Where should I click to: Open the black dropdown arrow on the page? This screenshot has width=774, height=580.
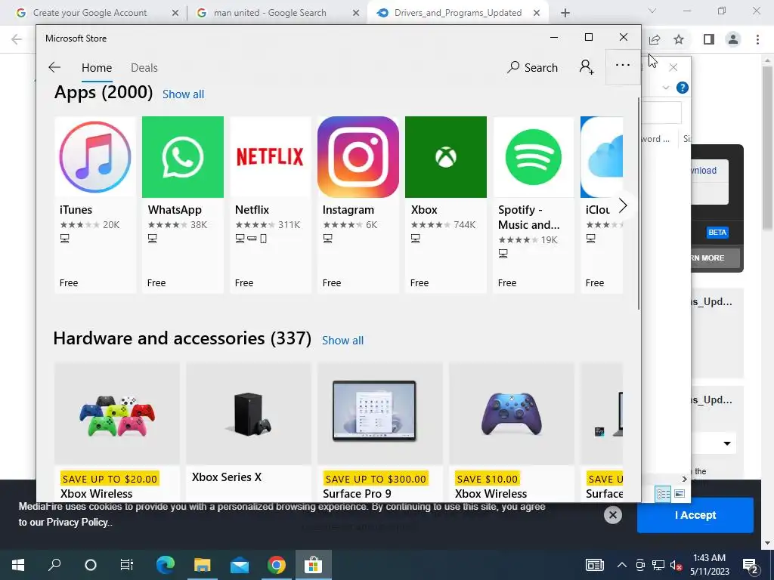pos(727,443)
